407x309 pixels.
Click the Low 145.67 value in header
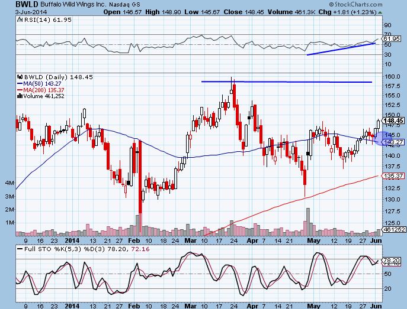pyautogui.click(x=202, y=12)
